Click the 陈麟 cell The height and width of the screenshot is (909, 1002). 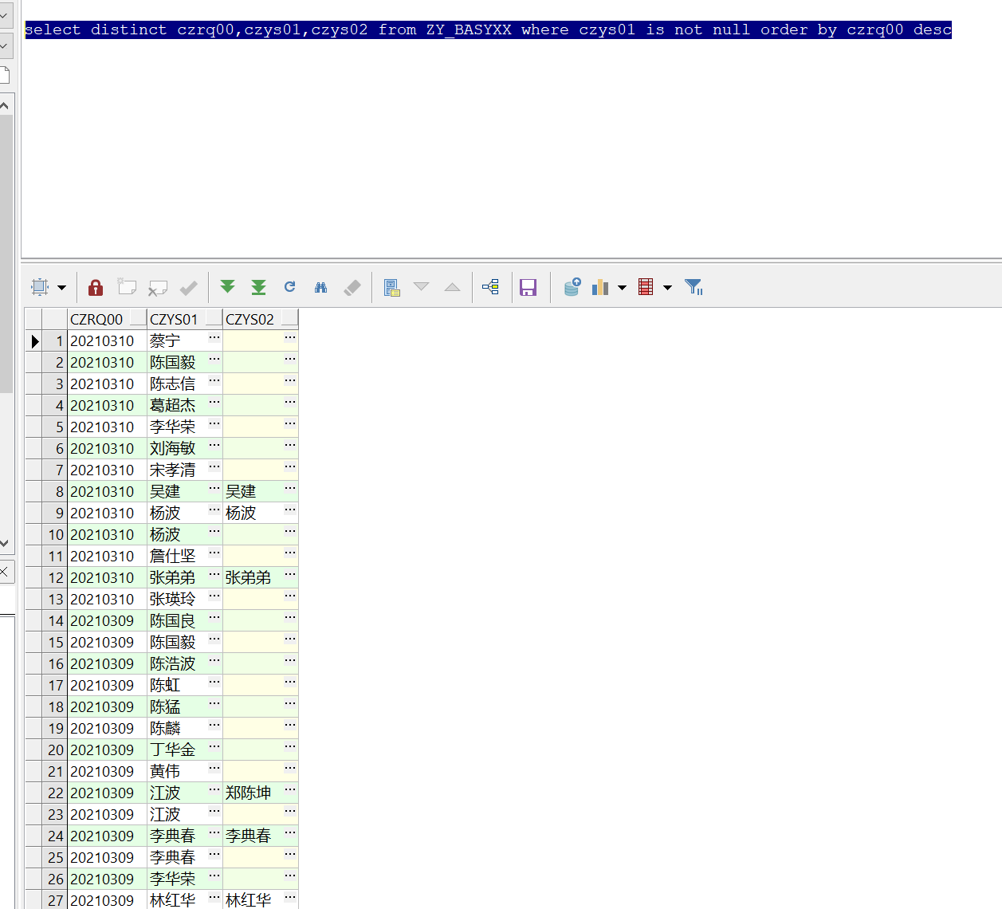tap(184, 729)
